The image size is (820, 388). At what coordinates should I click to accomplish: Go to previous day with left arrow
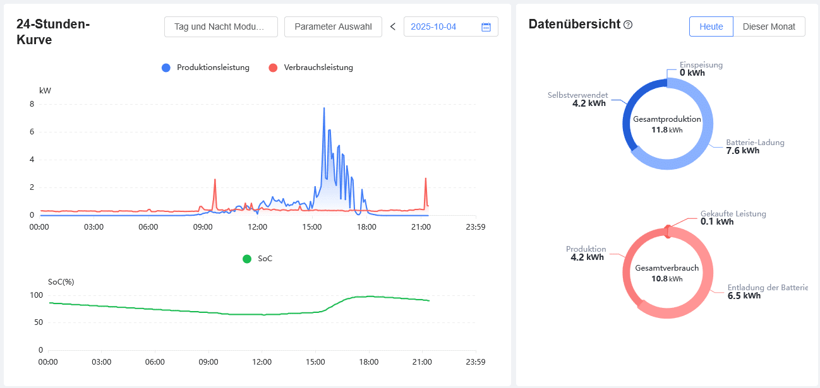click(x=393, y=26)
